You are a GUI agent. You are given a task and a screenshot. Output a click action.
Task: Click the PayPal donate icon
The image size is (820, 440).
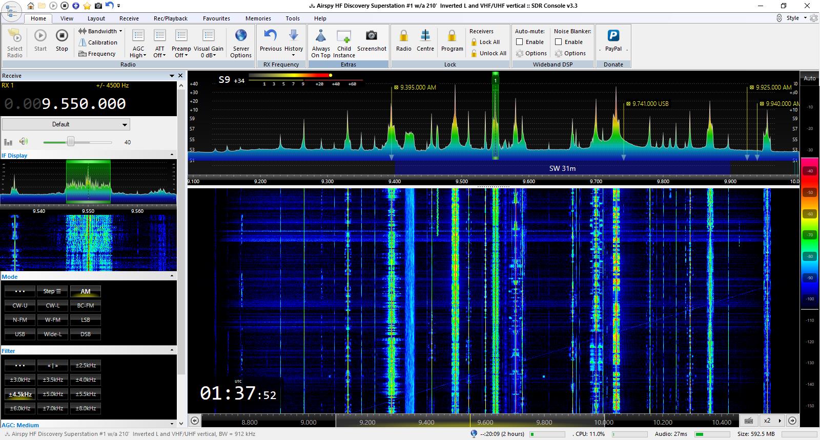pyautogui.click(x=613, y=36)
